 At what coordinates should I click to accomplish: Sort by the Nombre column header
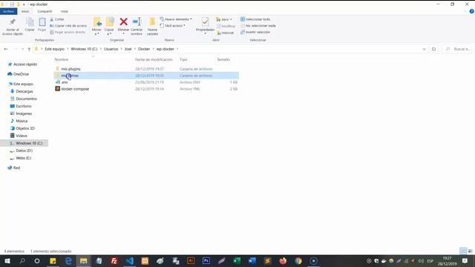click(x=62, y=59)
